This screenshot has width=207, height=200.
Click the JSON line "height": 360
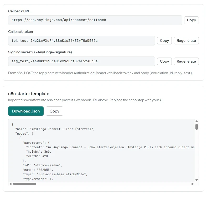39,152
